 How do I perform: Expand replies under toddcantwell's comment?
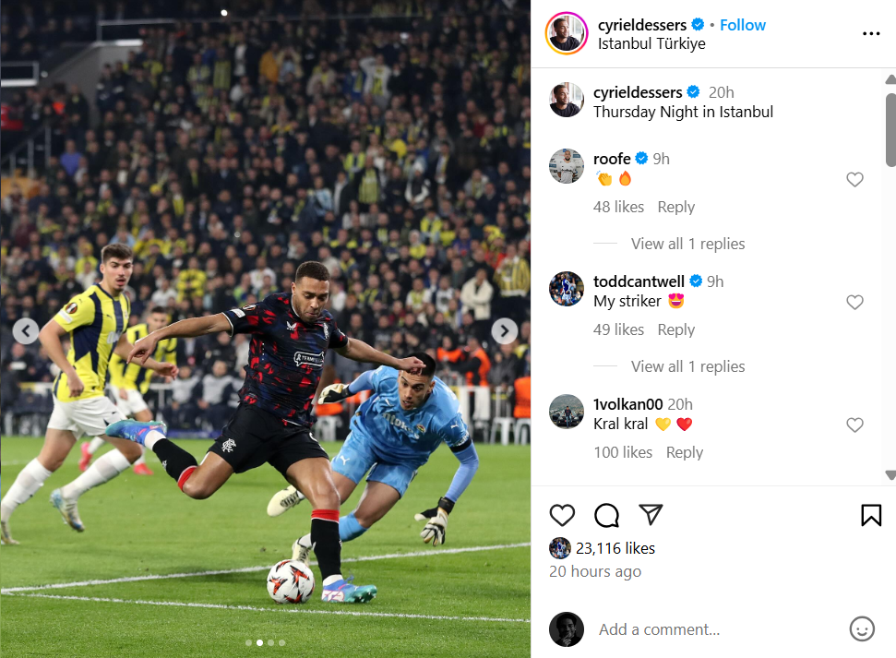[x=687, y=366]
